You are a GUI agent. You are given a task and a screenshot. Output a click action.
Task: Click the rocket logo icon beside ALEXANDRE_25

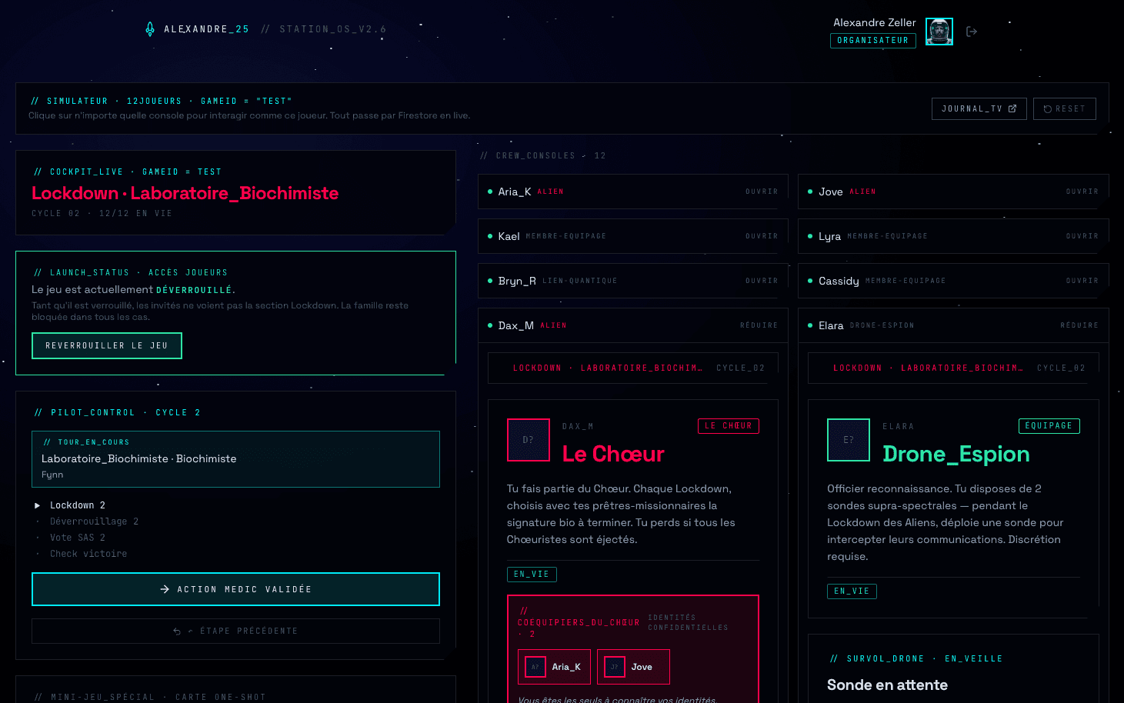[x=150, y=29]
